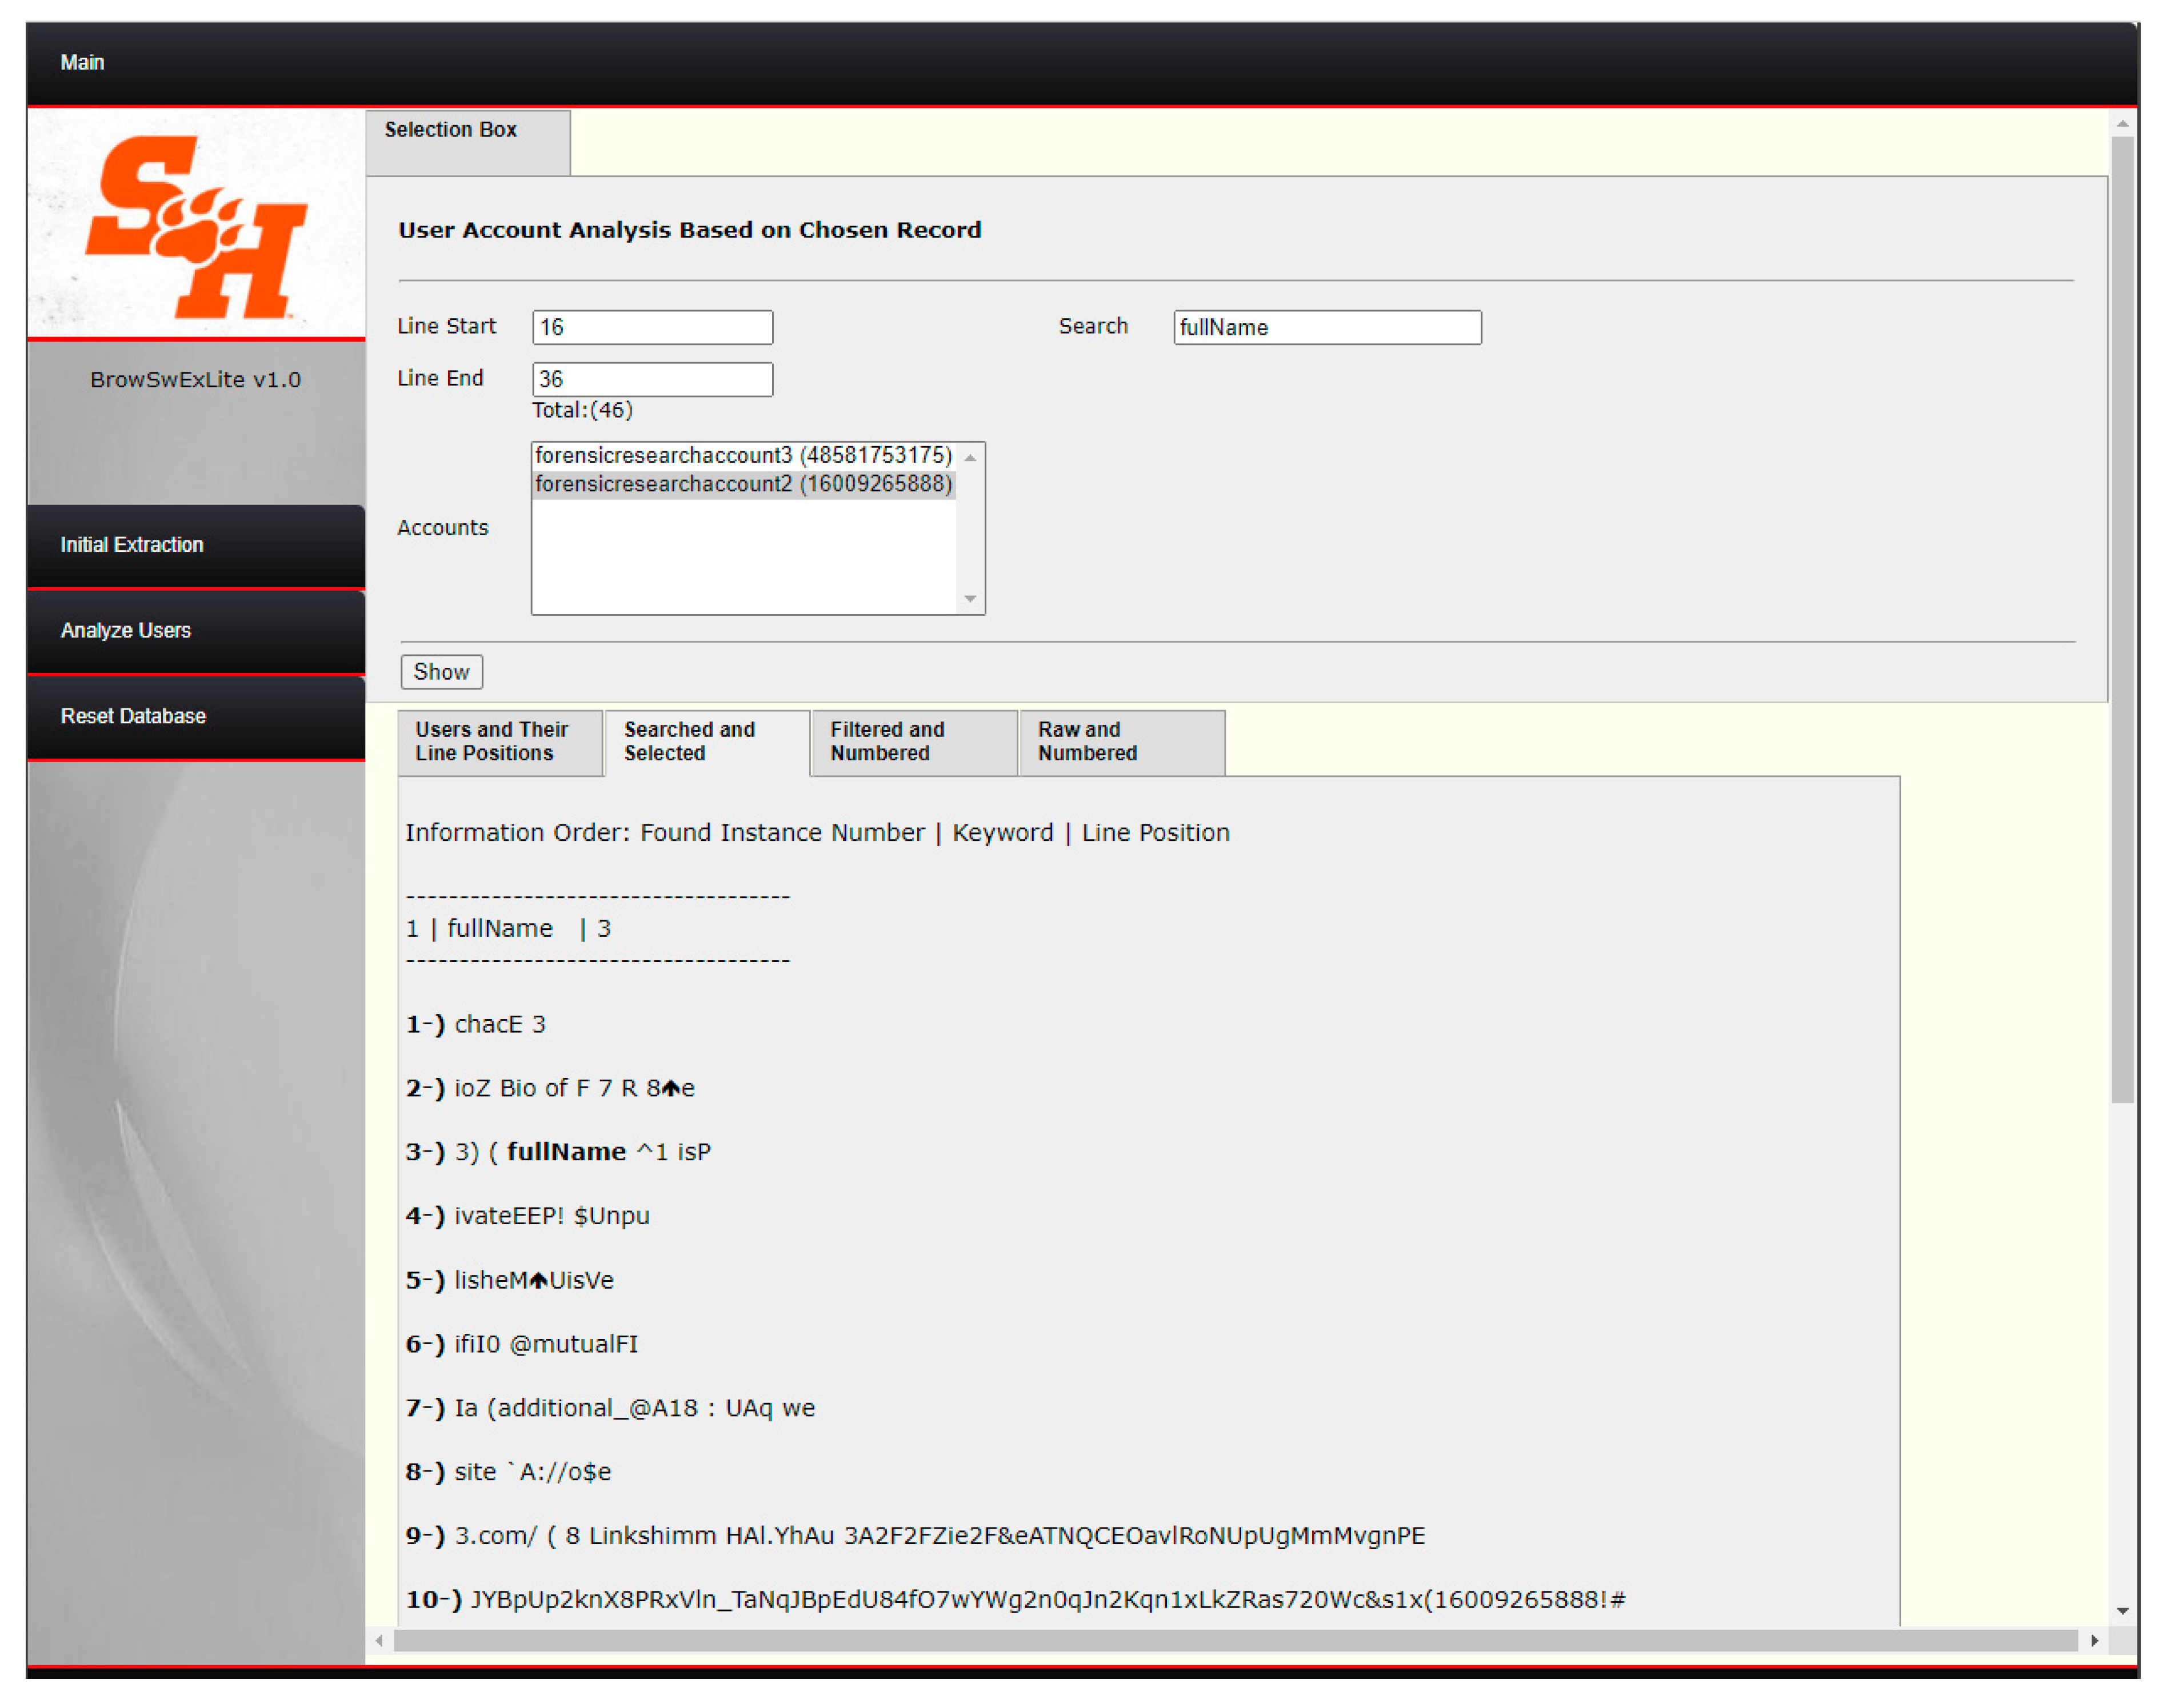Click page scrollbar up arrow
The width and height of the screenshot is (2167, 1708).
pos(2122,124)
